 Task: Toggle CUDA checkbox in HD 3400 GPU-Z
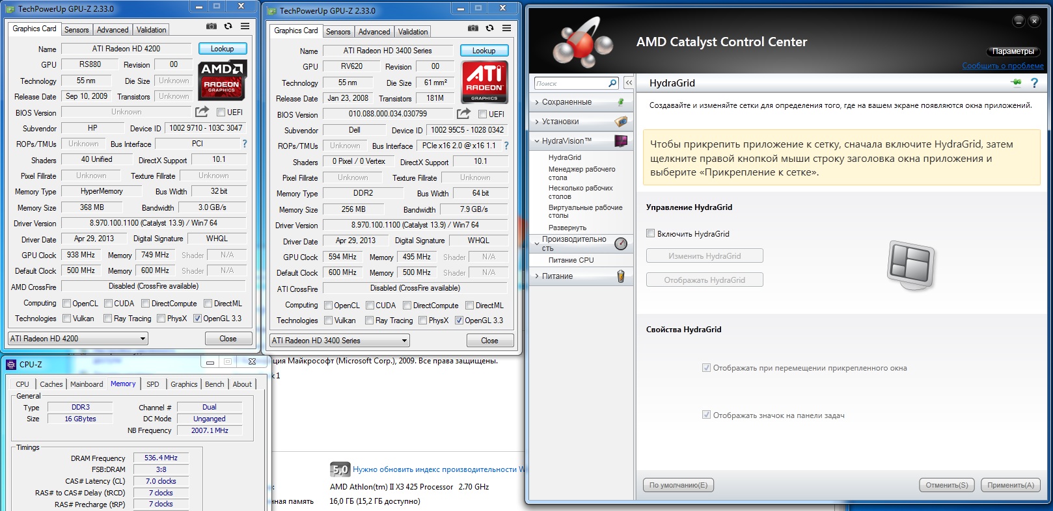pos(370,306)
